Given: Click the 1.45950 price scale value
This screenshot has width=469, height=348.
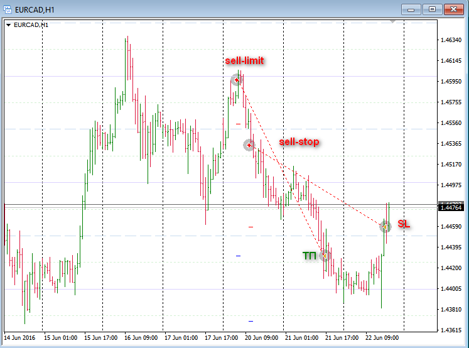Looking at the screenshot, I should click(451, 82).
